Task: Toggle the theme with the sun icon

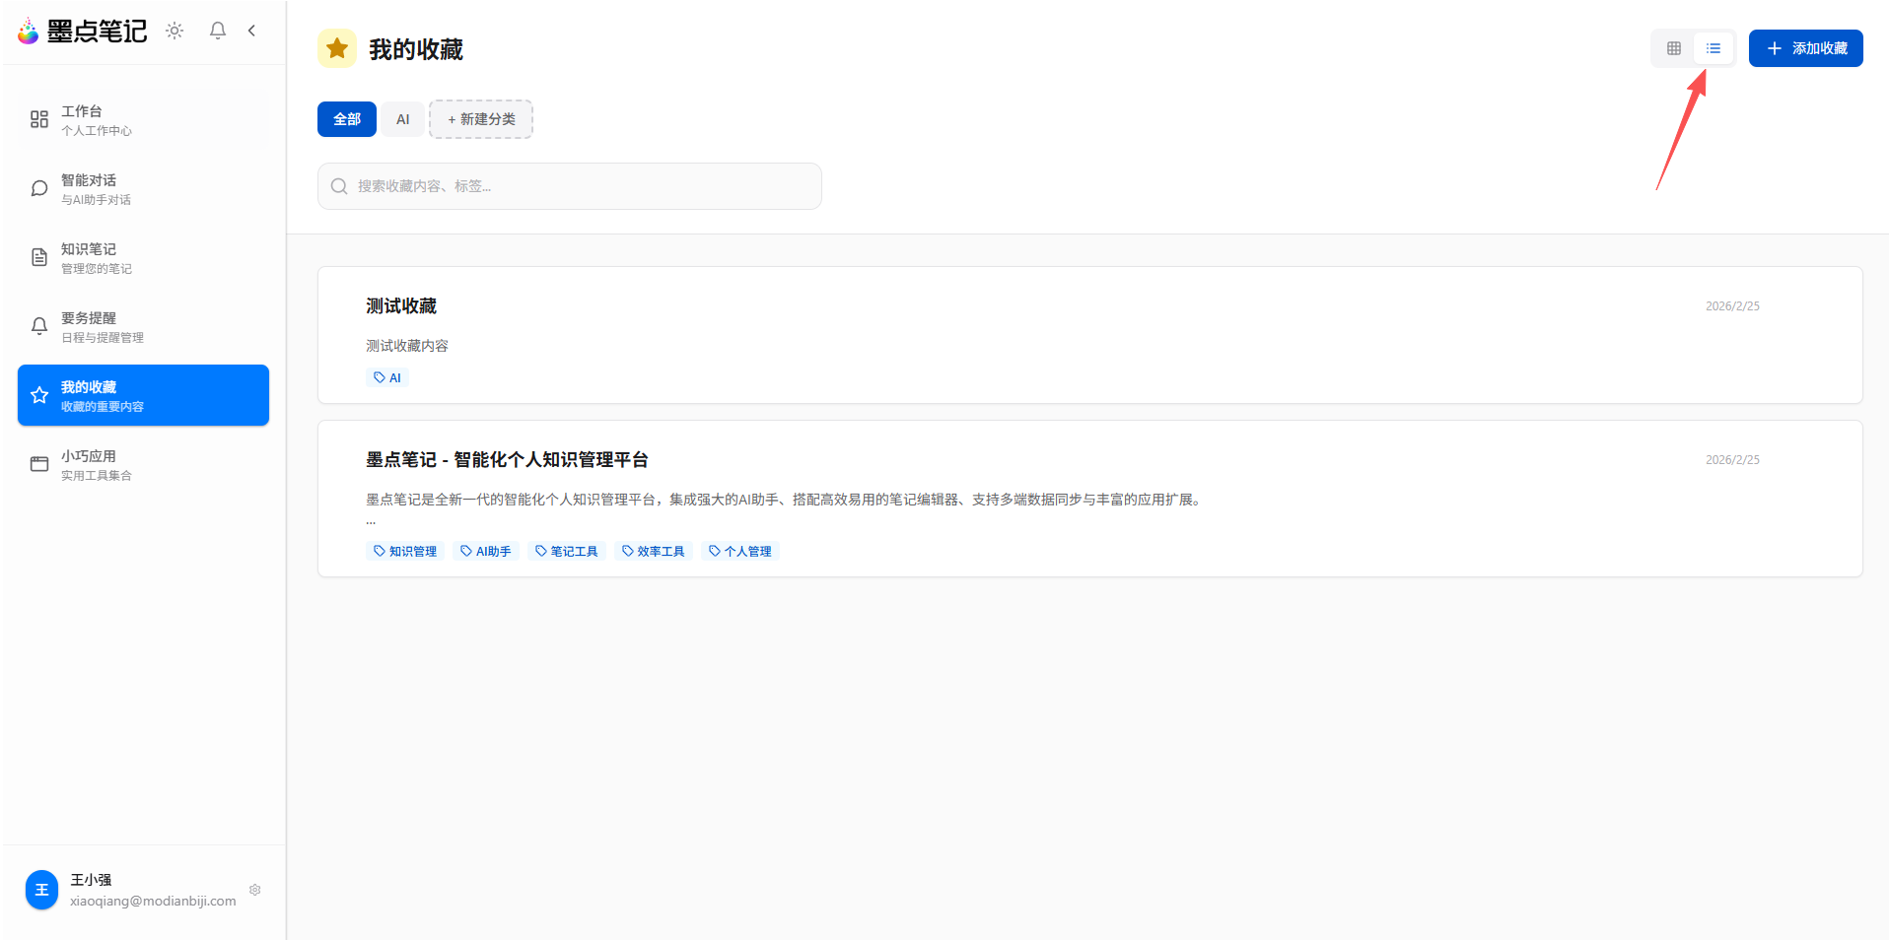Action: pyautogui.click(x=174, y=31)
